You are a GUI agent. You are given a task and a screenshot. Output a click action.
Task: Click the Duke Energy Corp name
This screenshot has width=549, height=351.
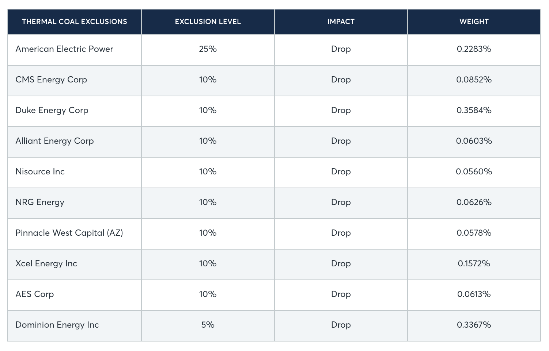[52, 111]
